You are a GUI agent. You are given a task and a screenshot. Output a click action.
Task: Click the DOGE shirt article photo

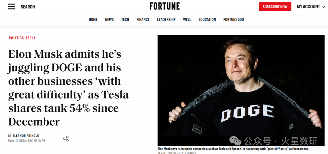pos(241,90)
